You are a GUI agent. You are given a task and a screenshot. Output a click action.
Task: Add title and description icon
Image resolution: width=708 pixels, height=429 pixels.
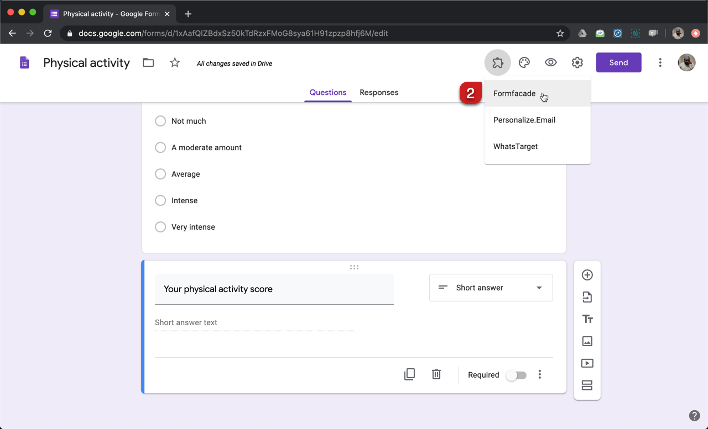[x=587, y=319]
